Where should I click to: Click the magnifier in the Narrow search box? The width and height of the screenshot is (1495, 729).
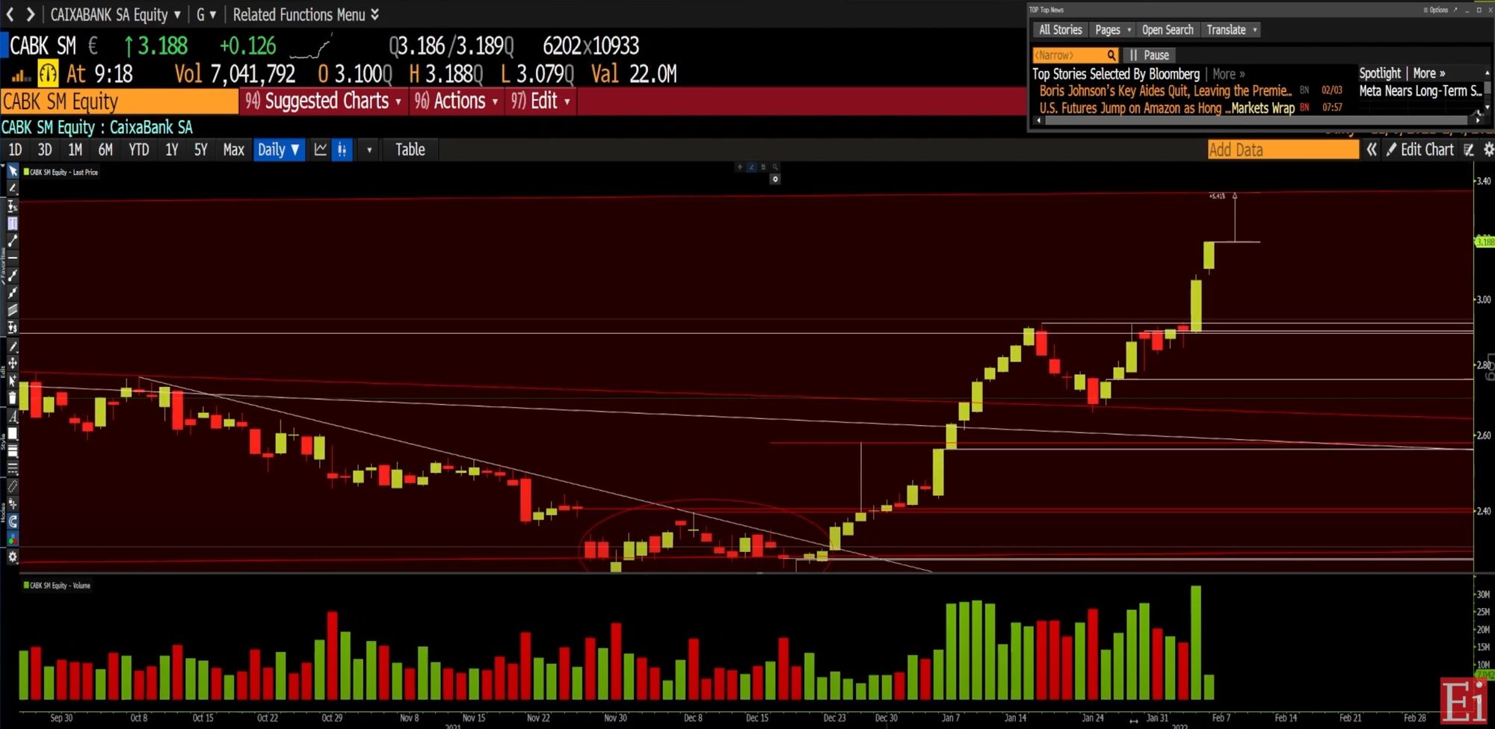pyautogui.click(x=1112, y=55)
